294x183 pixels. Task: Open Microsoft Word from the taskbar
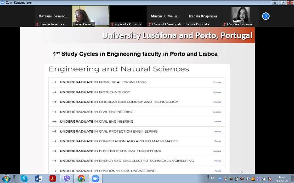(x=38, y=179)
